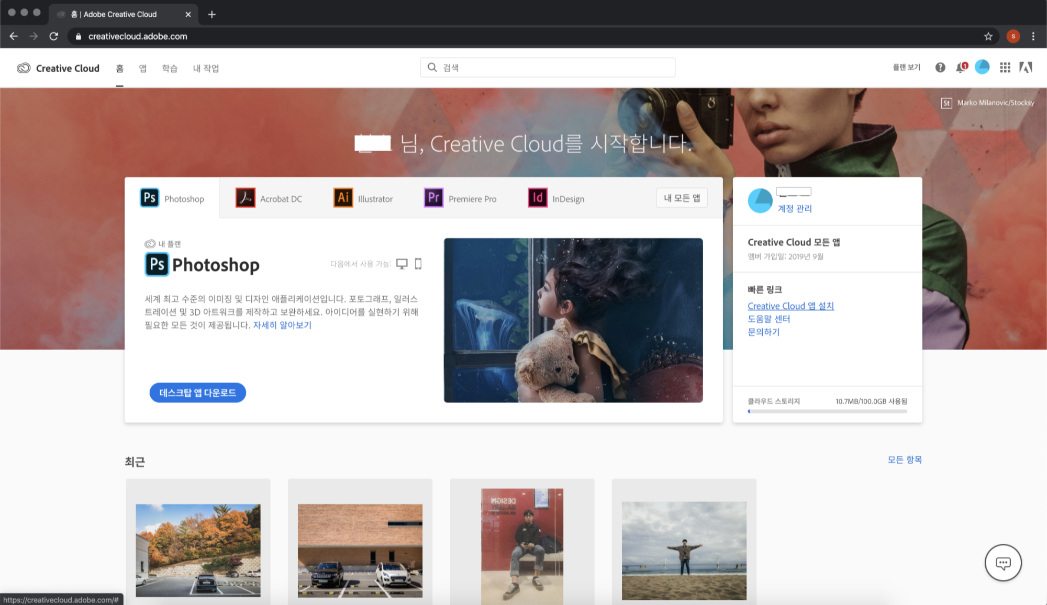
Task: Click the cloud storage usage bar
Action: [827, 411]
